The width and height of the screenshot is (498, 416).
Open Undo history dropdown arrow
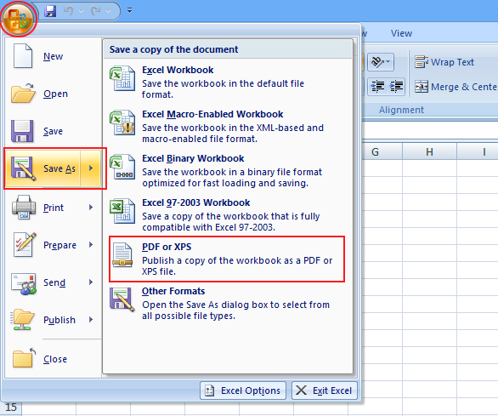coord(82,11)
